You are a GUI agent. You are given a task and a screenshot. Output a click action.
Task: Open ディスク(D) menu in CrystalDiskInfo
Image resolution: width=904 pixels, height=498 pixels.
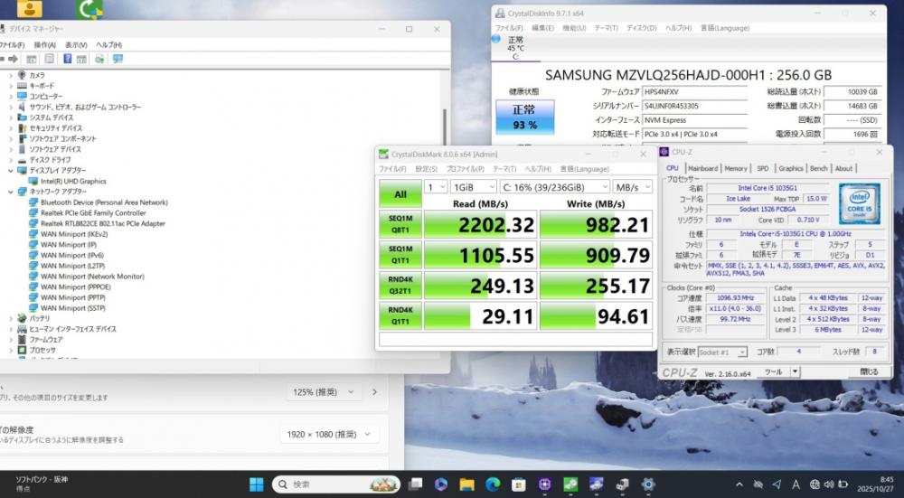pyautogui.click(x=641, y=28)
